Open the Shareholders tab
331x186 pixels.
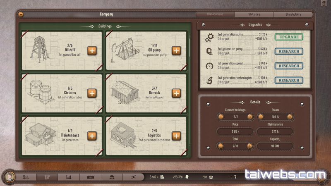click(293, 14)
